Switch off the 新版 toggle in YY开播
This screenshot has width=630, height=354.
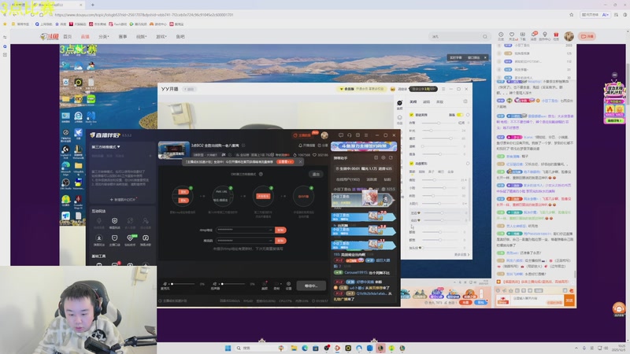(x=460, y=115)
